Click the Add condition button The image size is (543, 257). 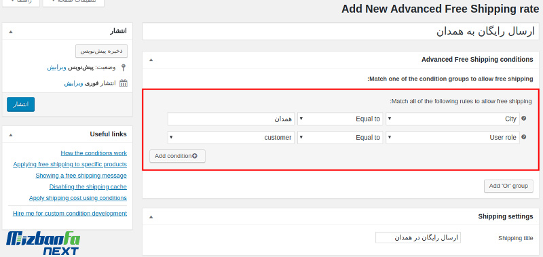click(177, 156)
